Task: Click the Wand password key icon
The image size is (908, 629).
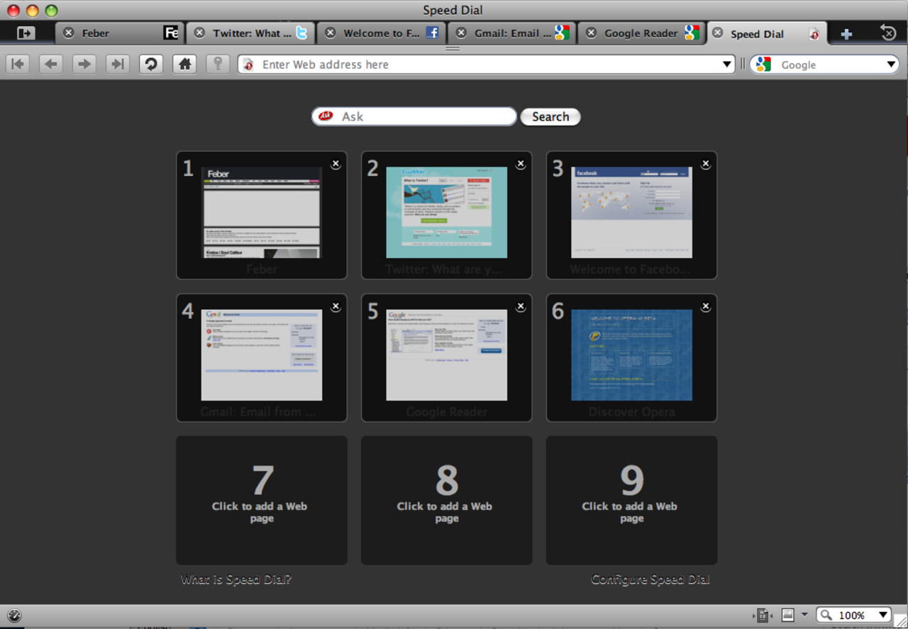Action: [218, 65]
